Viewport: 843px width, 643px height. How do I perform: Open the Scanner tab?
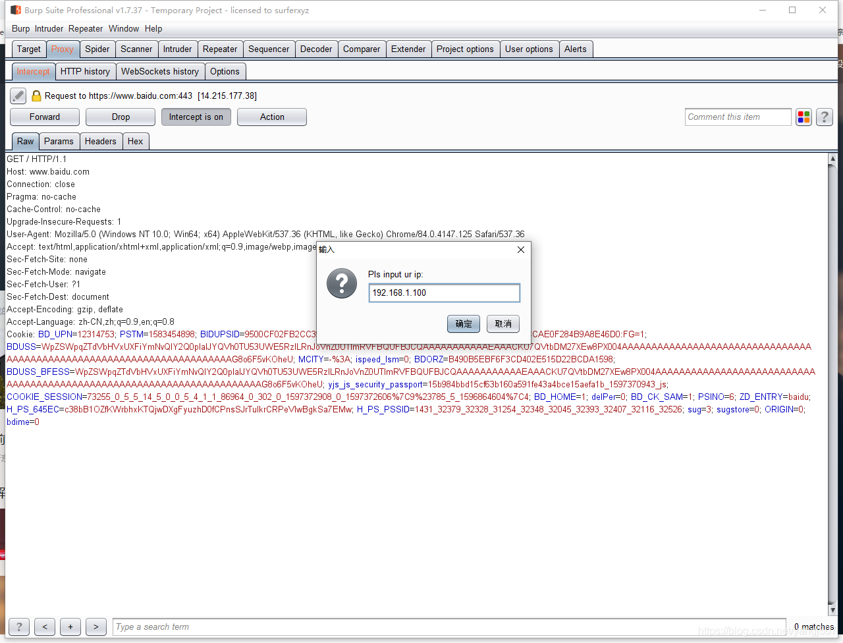pos(136,49)
